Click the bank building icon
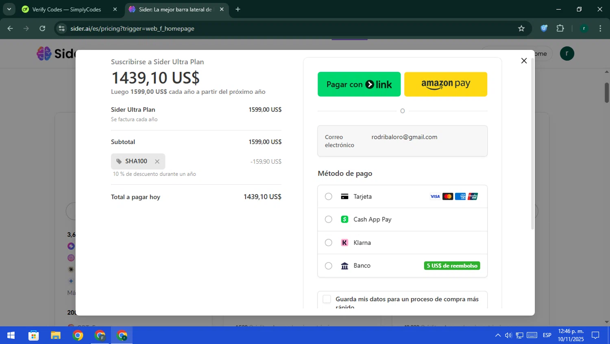The height and width of the screenshot is (344, 610). pyautogui.click(x=344, y=266)
